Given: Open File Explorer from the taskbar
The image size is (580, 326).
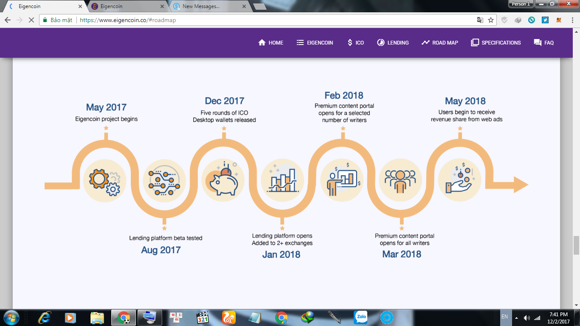Looking at the screenshot, I should point(97,318).
